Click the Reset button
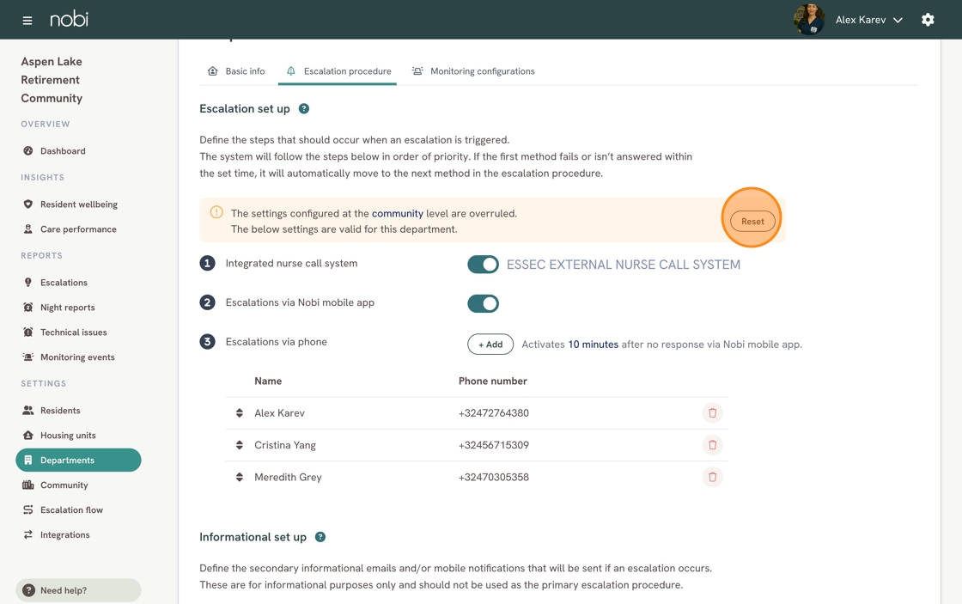This screenshot has height=604, width=962. point(752,221)
